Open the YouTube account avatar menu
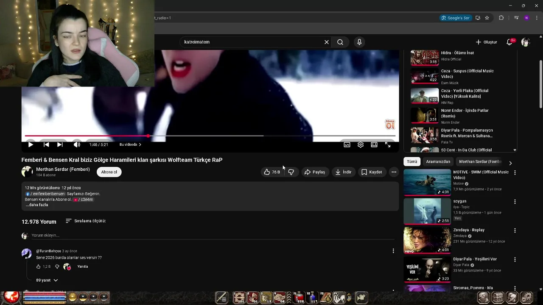This screenshot has height=305, width=543. tap(526, 42)
